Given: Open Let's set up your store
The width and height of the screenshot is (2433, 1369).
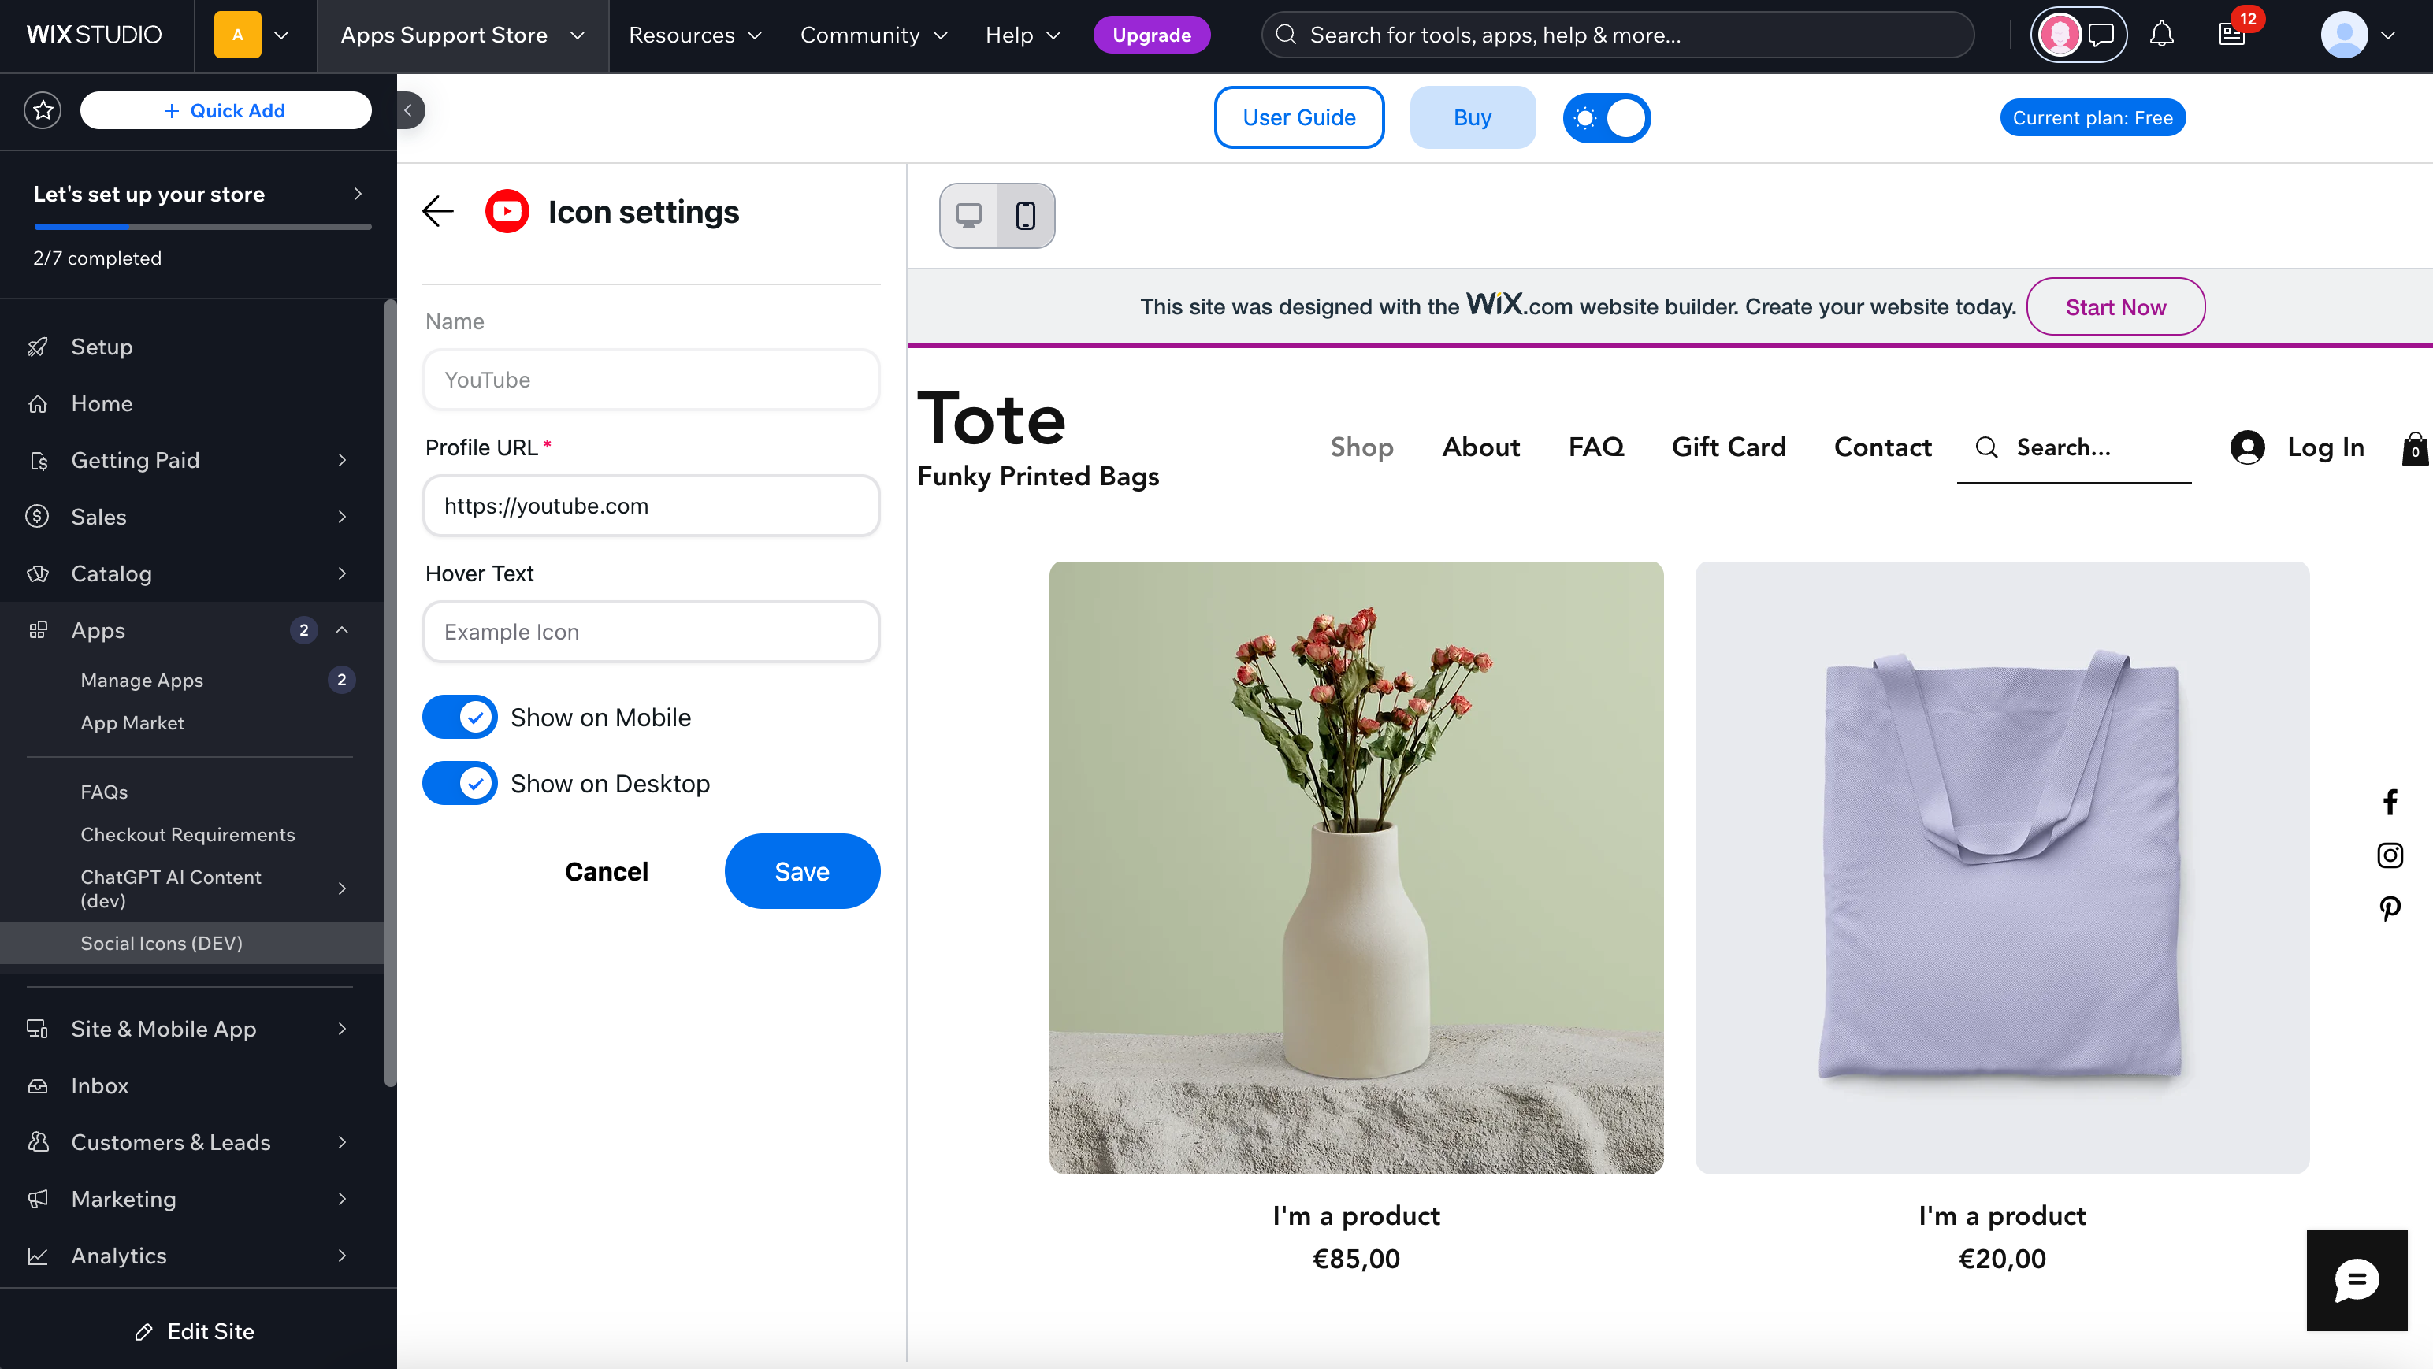Looking at the screenshot, I should [199, 195].
